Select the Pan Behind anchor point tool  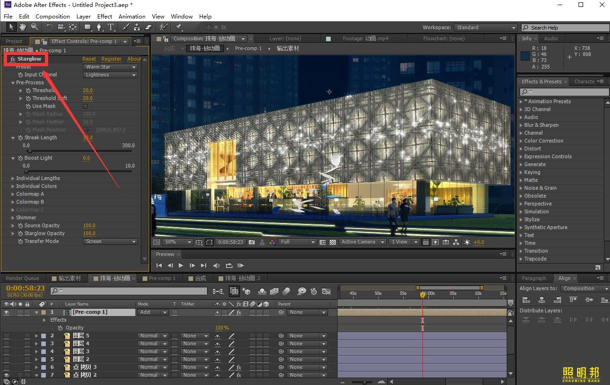click(x=73, y=27)
